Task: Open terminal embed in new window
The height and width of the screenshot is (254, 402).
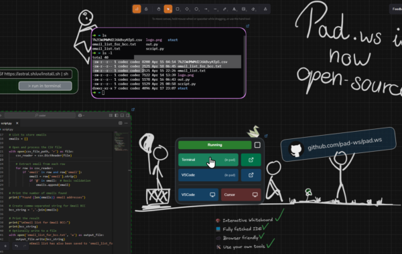Action: coord(247,26)
